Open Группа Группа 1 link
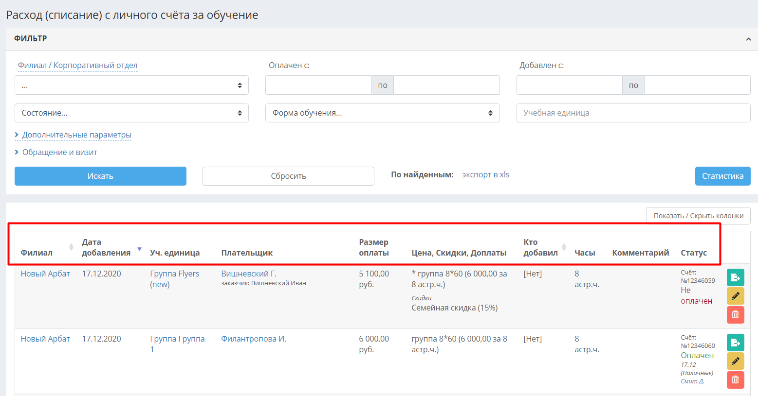The image size is (758, 396). [177, 344]
